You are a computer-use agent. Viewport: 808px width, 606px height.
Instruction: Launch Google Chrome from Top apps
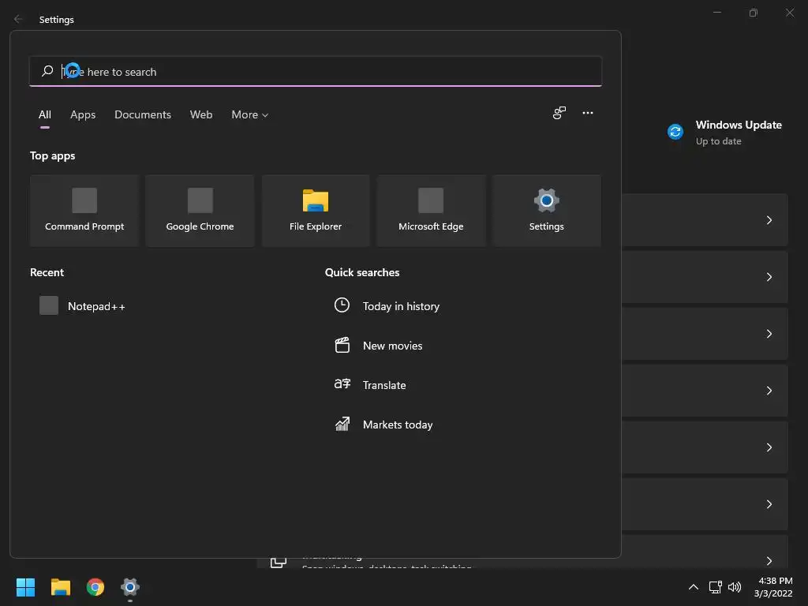click(200, 211)
